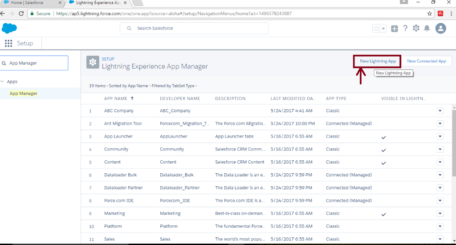Sort by Description column header
456x245 pixels.
230,98
